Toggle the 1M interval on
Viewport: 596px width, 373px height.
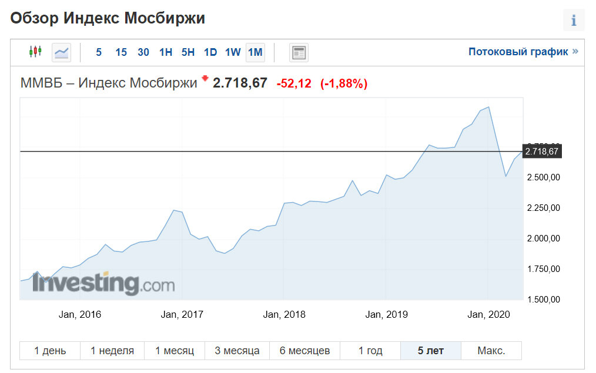point(255,52)
